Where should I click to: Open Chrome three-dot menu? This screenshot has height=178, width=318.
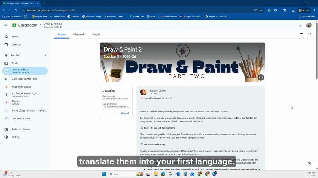coord(314,10)
